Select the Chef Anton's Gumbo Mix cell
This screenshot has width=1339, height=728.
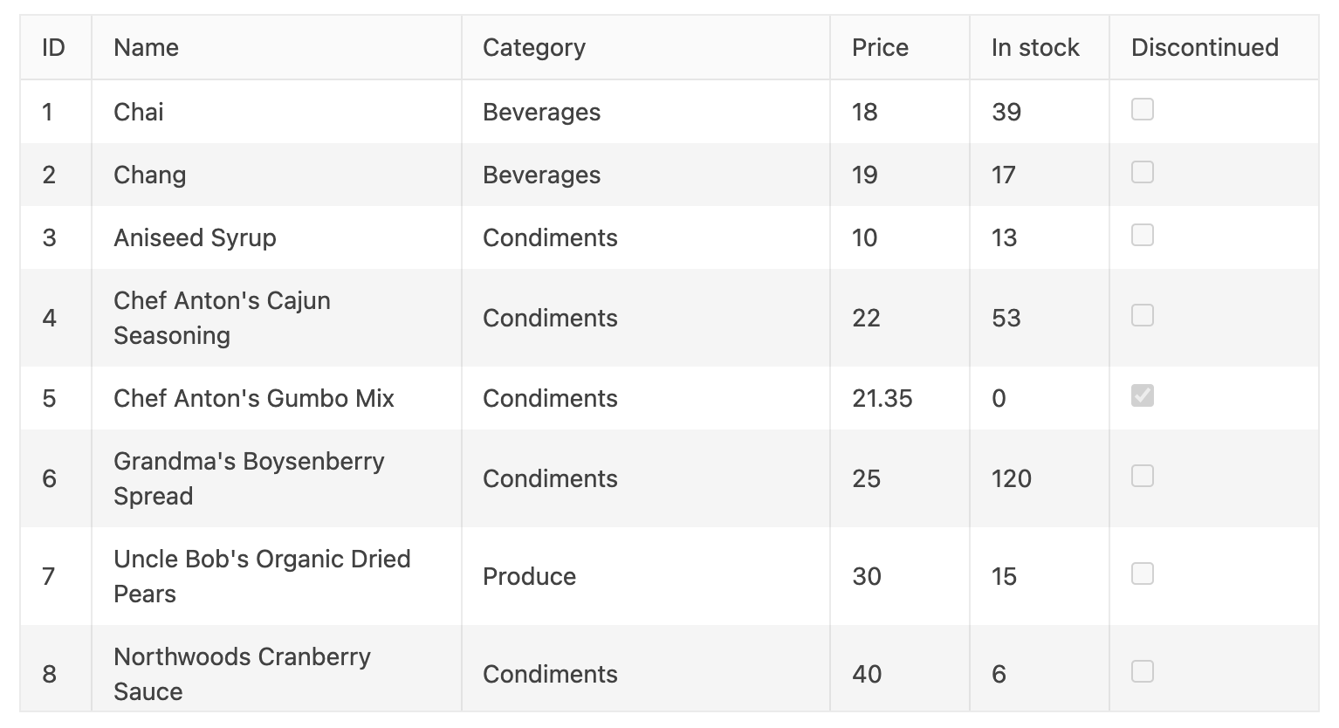pyautogui.click(x=254, y=399)
